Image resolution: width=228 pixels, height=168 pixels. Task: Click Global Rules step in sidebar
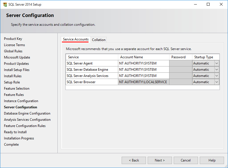point(13,51)
